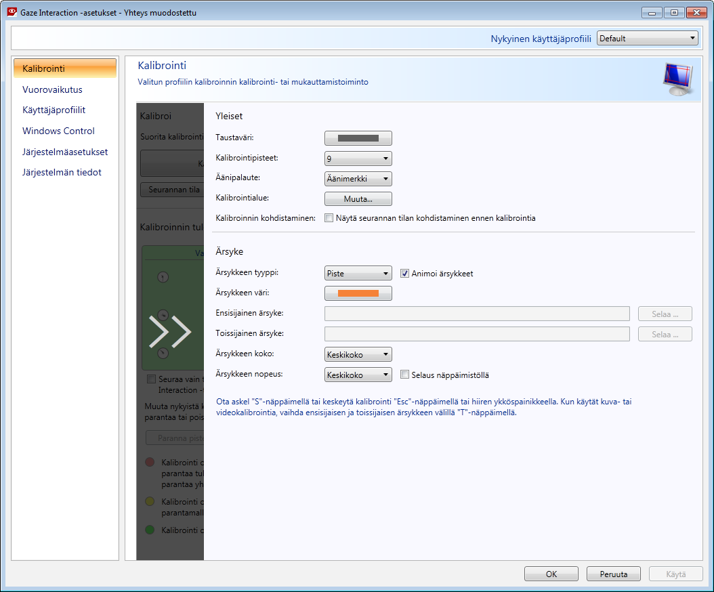
Task: Click Selaa button for Toissijainen ärsyke
Action: click(665, 334)
